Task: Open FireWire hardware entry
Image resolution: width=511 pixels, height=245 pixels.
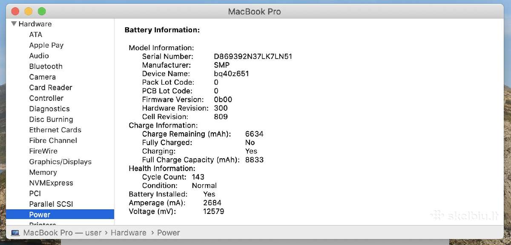Action: pos(43,151)
